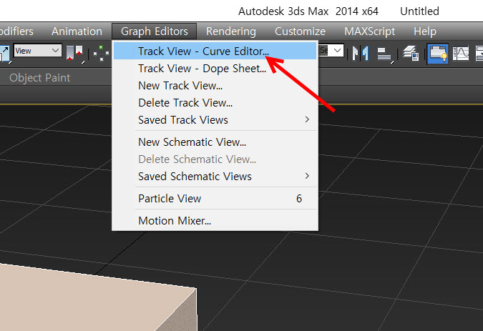Open the MAXScript menu
Screen dimensions: 483x331
(x=370, y=31)
